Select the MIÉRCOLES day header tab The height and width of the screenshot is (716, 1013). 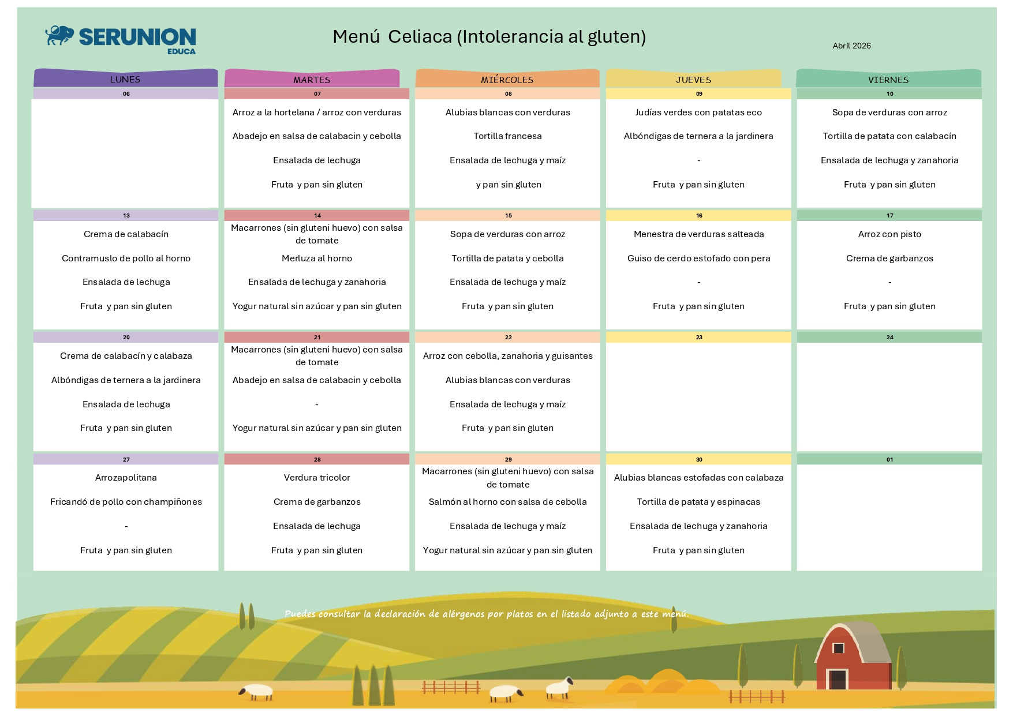507,79
